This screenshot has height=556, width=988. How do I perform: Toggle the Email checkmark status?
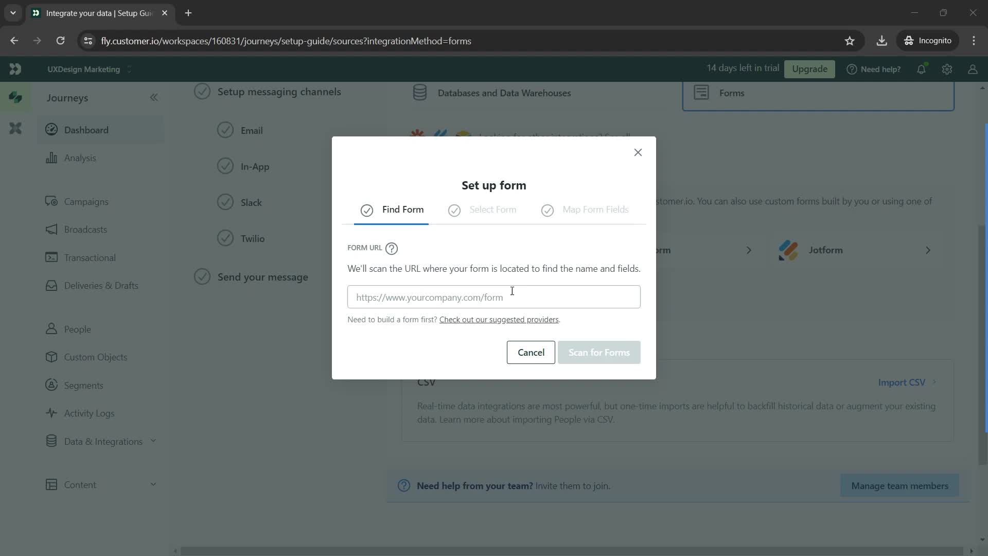tap(226, 130)
